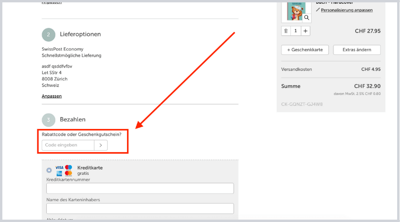Image resolution: width=400 pixels, height=222 pixels.
Task: Click the Mastercard logo below Maestro
Action: 68,173
